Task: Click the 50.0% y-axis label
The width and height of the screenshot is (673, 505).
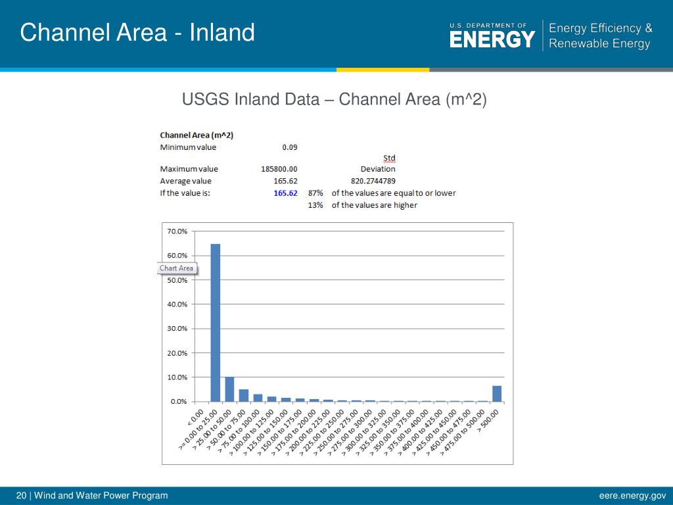Action: tap(177, 280)
